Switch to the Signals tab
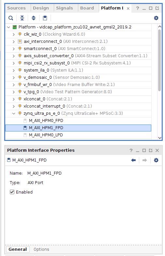This screenshot has width=165, height=256. click(x=65, y=8)
